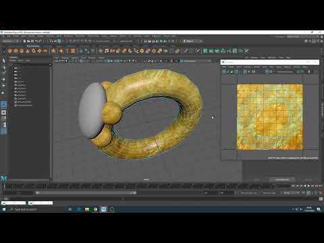Open the Symmetry dropdown in status line
The height and width of the screenshot is (243, 324).
(x=126, y=41)
